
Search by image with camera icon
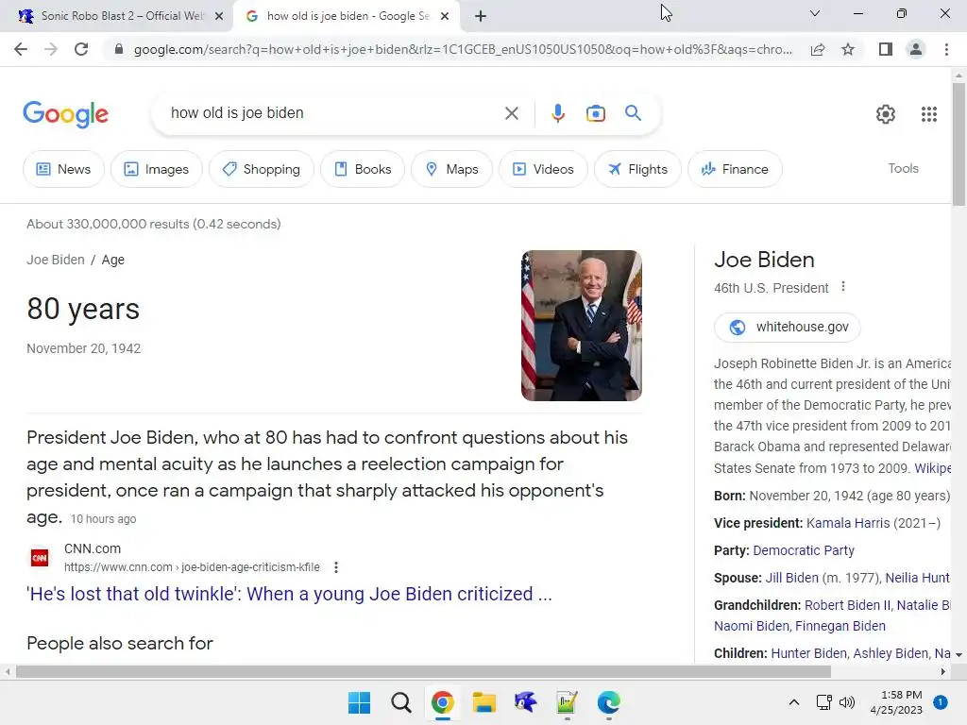click(595, 113)
